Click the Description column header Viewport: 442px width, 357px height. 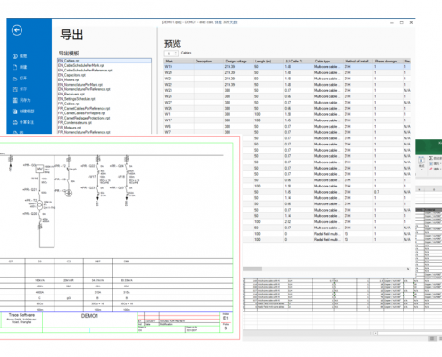209,61
